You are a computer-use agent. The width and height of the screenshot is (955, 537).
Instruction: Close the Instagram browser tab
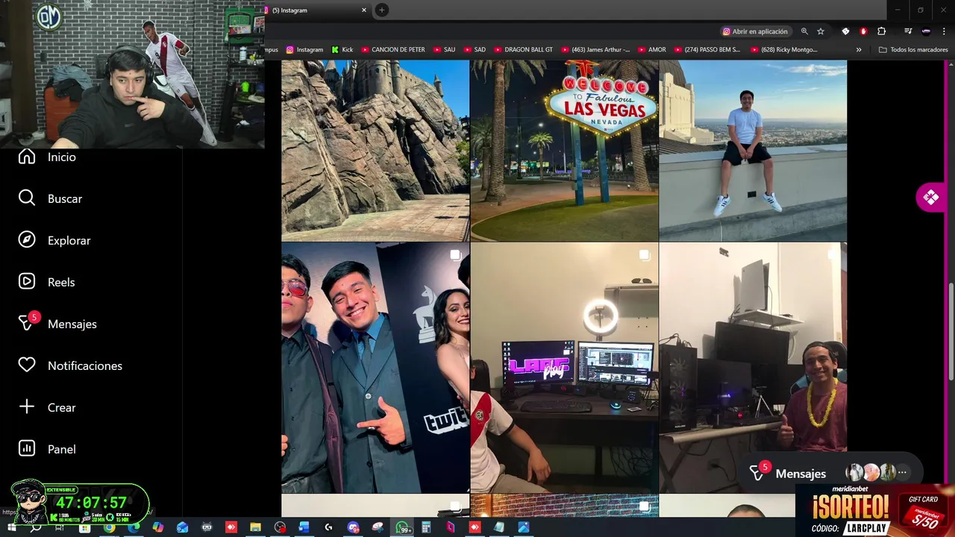pos(364,10)
